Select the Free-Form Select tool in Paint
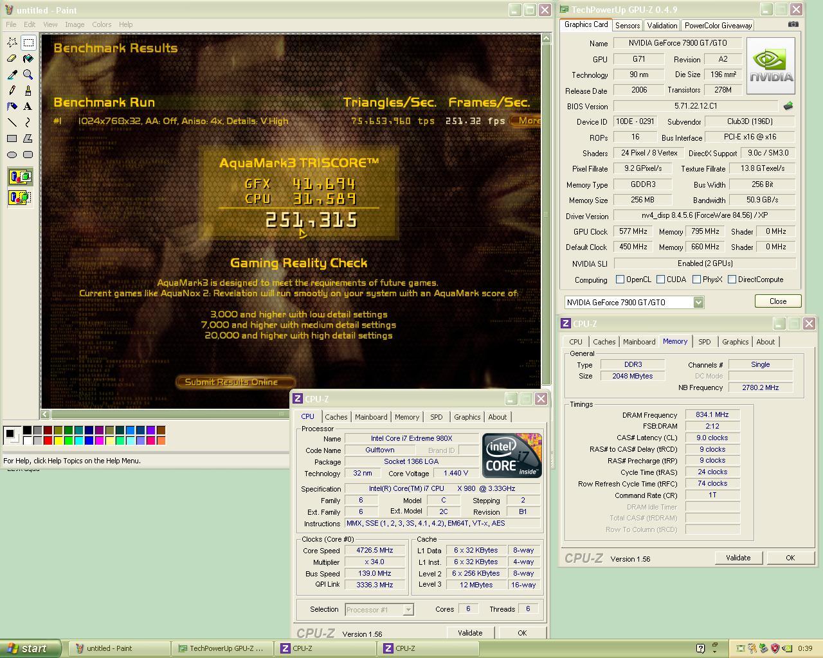823x658 pixels. pos(12,42)
